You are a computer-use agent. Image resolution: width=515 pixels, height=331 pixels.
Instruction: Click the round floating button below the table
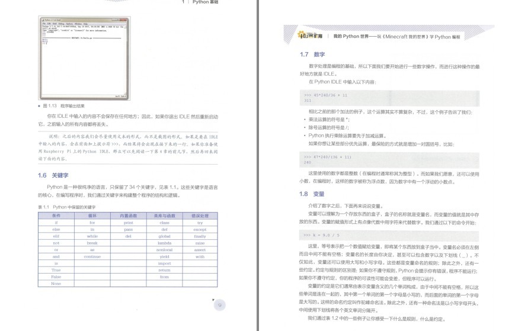click(220, 305)
